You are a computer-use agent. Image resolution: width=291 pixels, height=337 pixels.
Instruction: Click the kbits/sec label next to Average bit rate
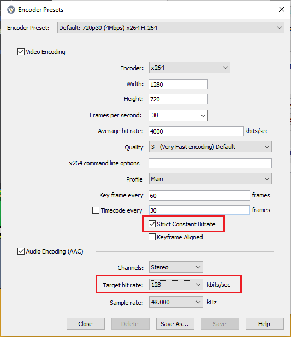point(257,131)
